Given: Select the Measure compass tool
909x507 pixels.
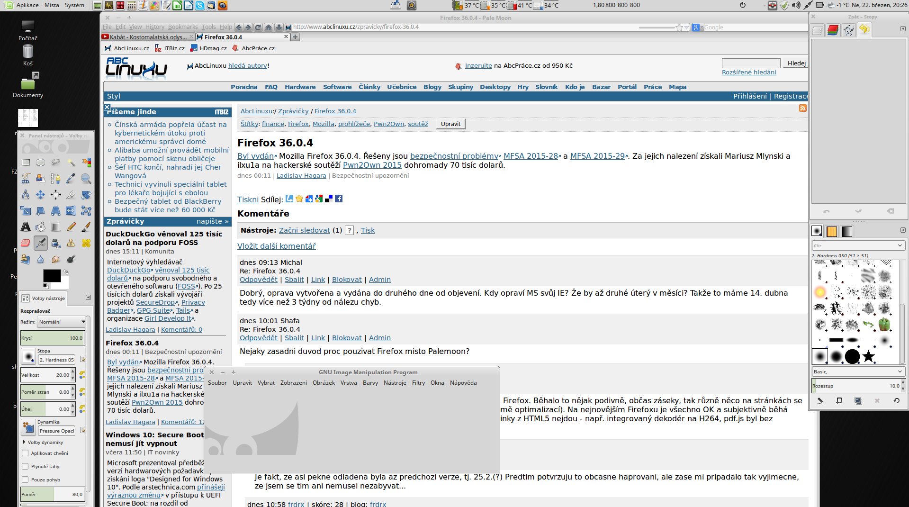Looking at the screenshot, I should [26, 195].
